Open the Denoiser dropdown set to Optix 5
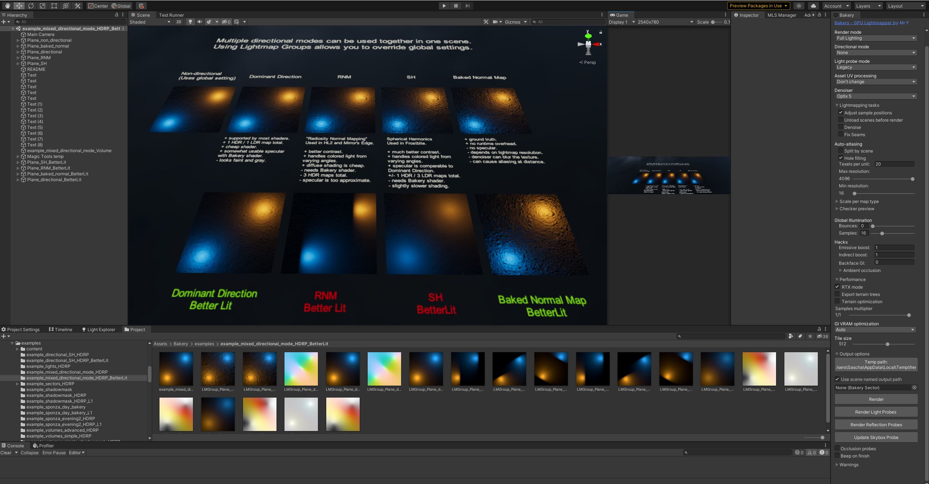 click(875, 96)
